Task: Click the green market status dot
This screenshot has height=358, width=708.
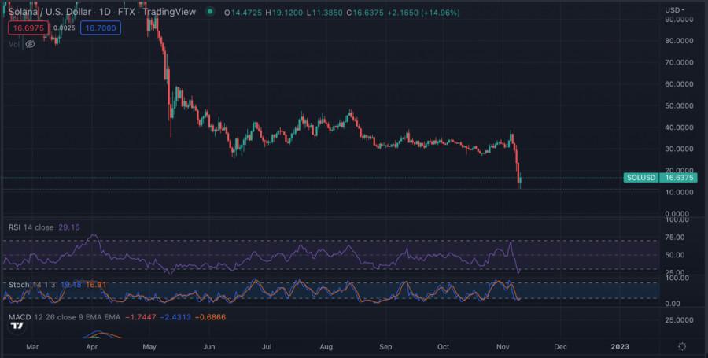Action: click(x=210, y=12)
